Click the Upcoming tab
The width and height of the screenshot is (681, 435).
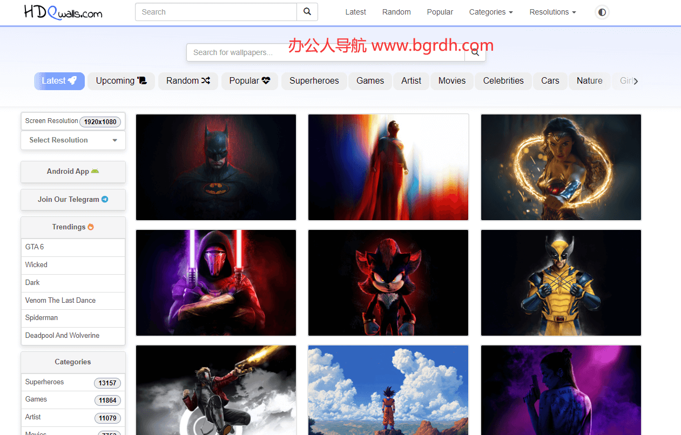pyautogui.click(x=121, y=81)
